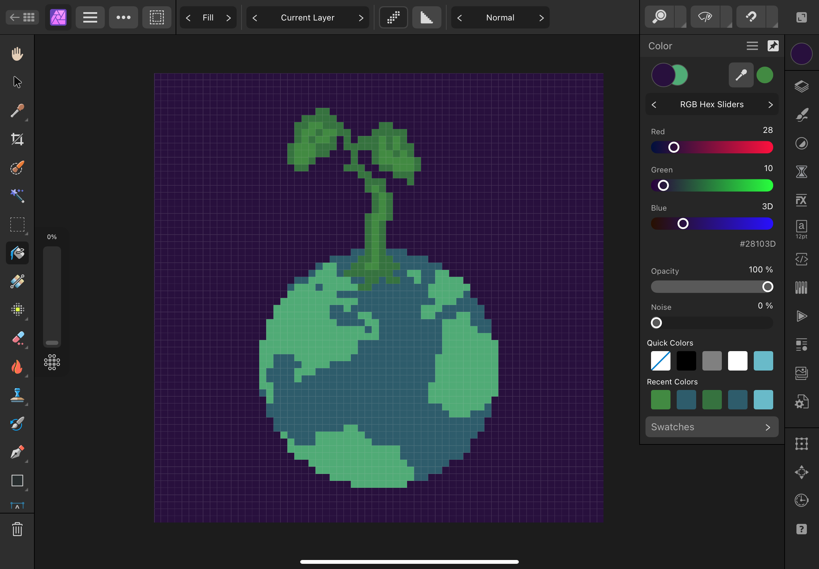This screenshot has height=569, width=819.
Task: Switch to next fill mode with right chevron
Action: [229, 18]
